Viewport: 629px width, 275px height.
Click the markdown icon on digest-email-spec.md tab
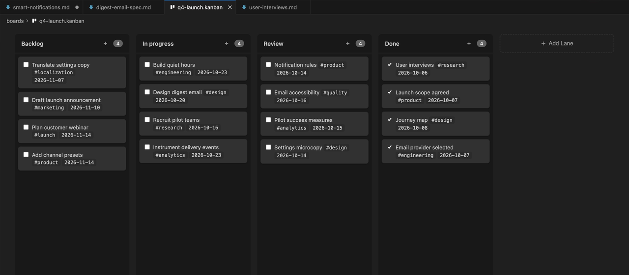(x=91, y=7)
